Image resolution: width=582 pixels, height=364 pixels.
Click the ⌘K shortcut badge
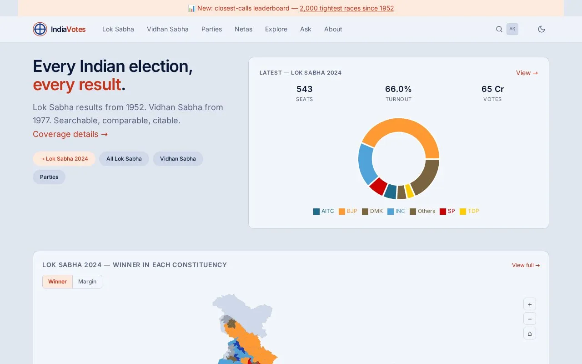click(x=512, y=29)
